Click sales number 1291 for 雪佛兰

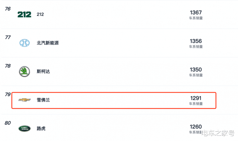pyautogui.click(x=196, y=98)
